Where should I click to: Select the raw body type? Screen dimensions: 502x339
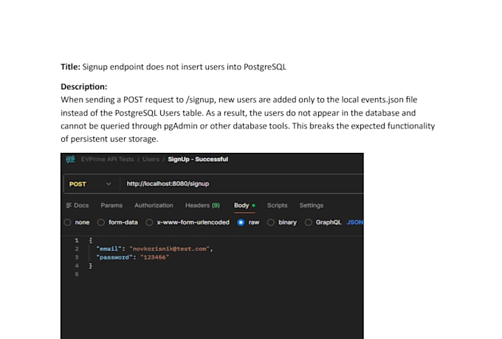coord(249,222)
